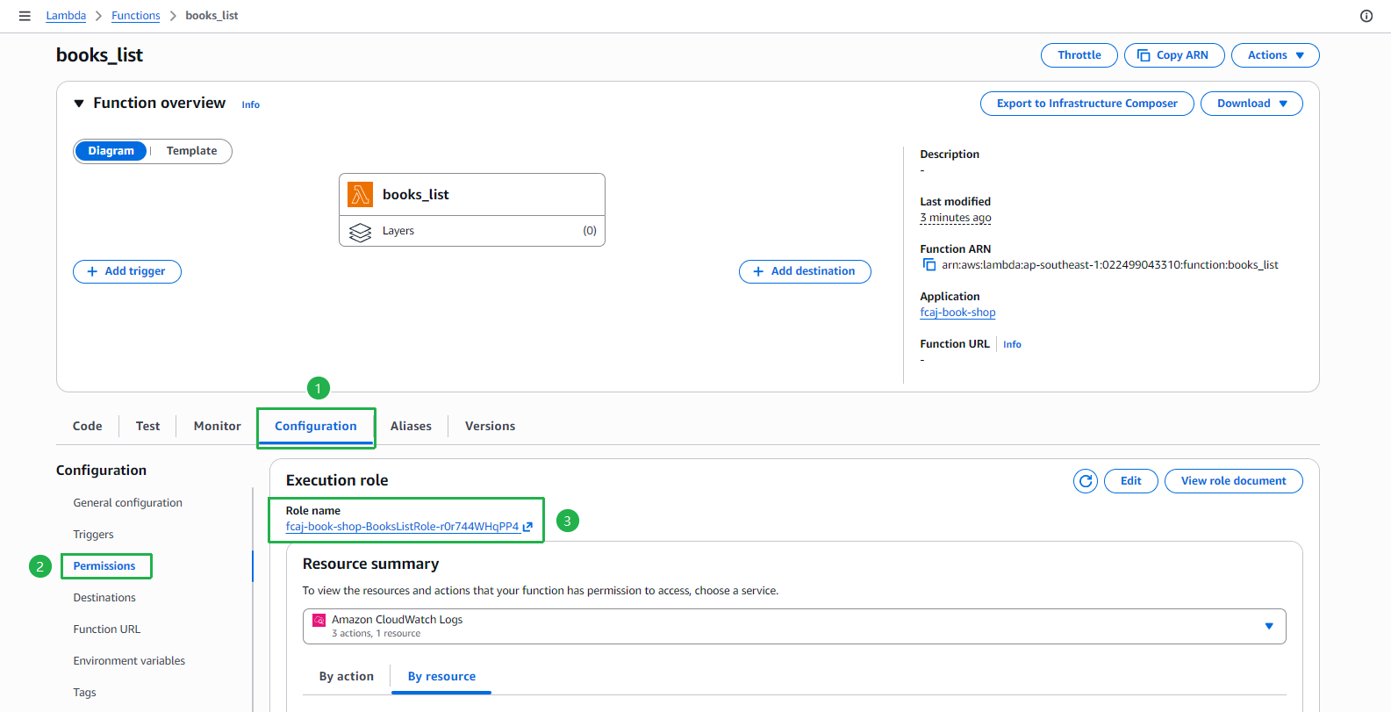Open fcaj-book-shop-BooksListRole role link
Viewport: 1391px width, 712px height.
[402, 527]
